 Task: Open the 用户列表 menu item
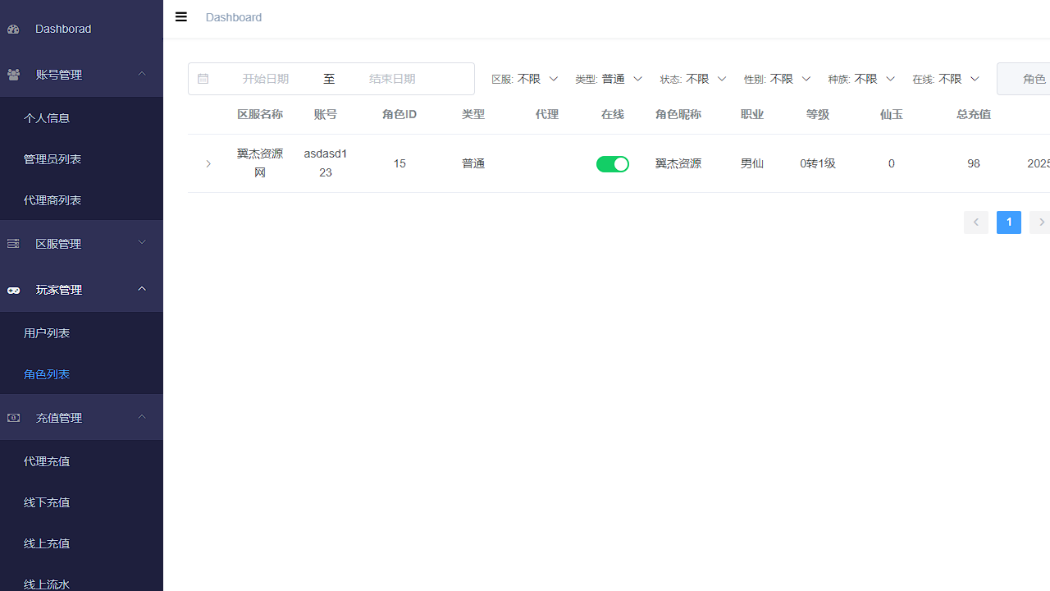47,332
